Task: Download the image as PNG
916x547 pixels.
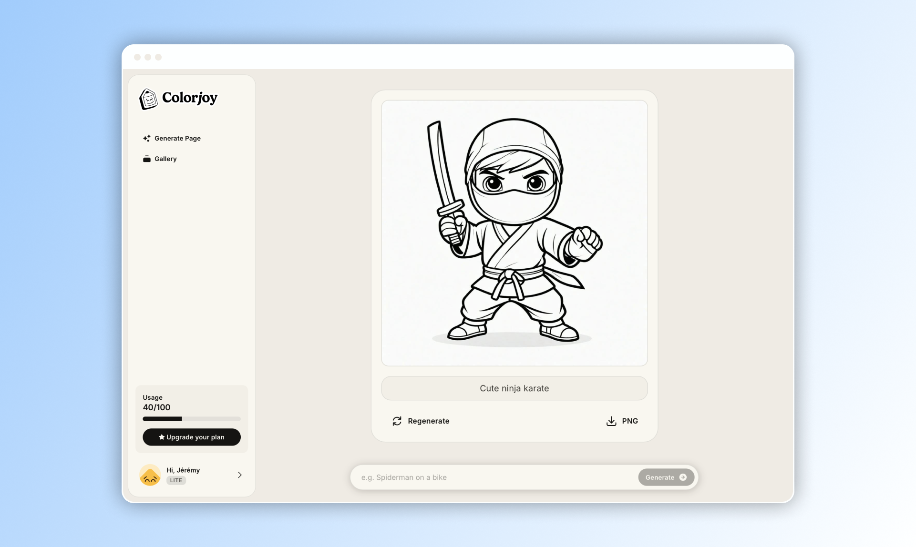Action: point(629,421)
